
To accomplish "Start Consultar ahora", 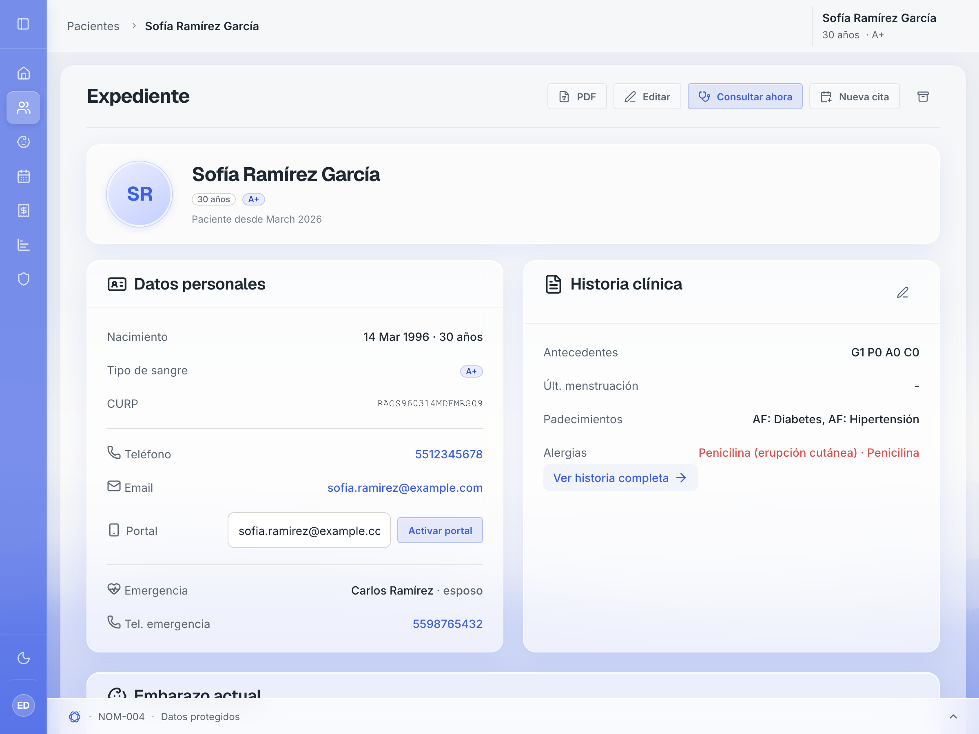I will point(745,97).
